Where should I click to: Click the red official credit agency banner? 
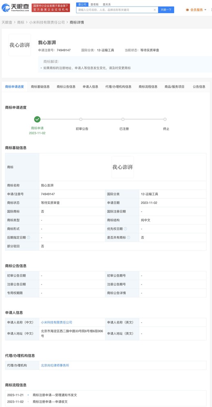(x=51, y=8)
